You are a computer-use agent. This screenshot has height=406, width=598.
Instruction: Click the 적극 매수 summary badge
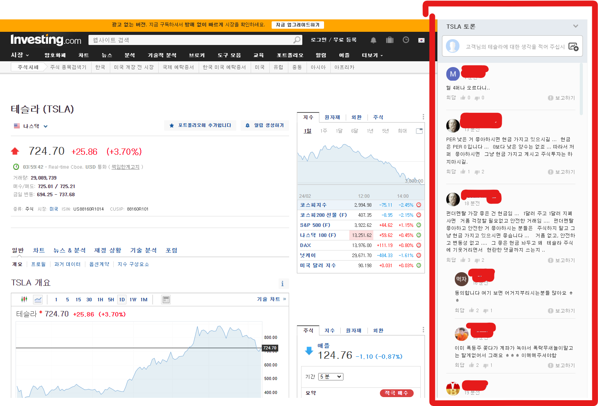pyautogui.click(x=397, y=393)
